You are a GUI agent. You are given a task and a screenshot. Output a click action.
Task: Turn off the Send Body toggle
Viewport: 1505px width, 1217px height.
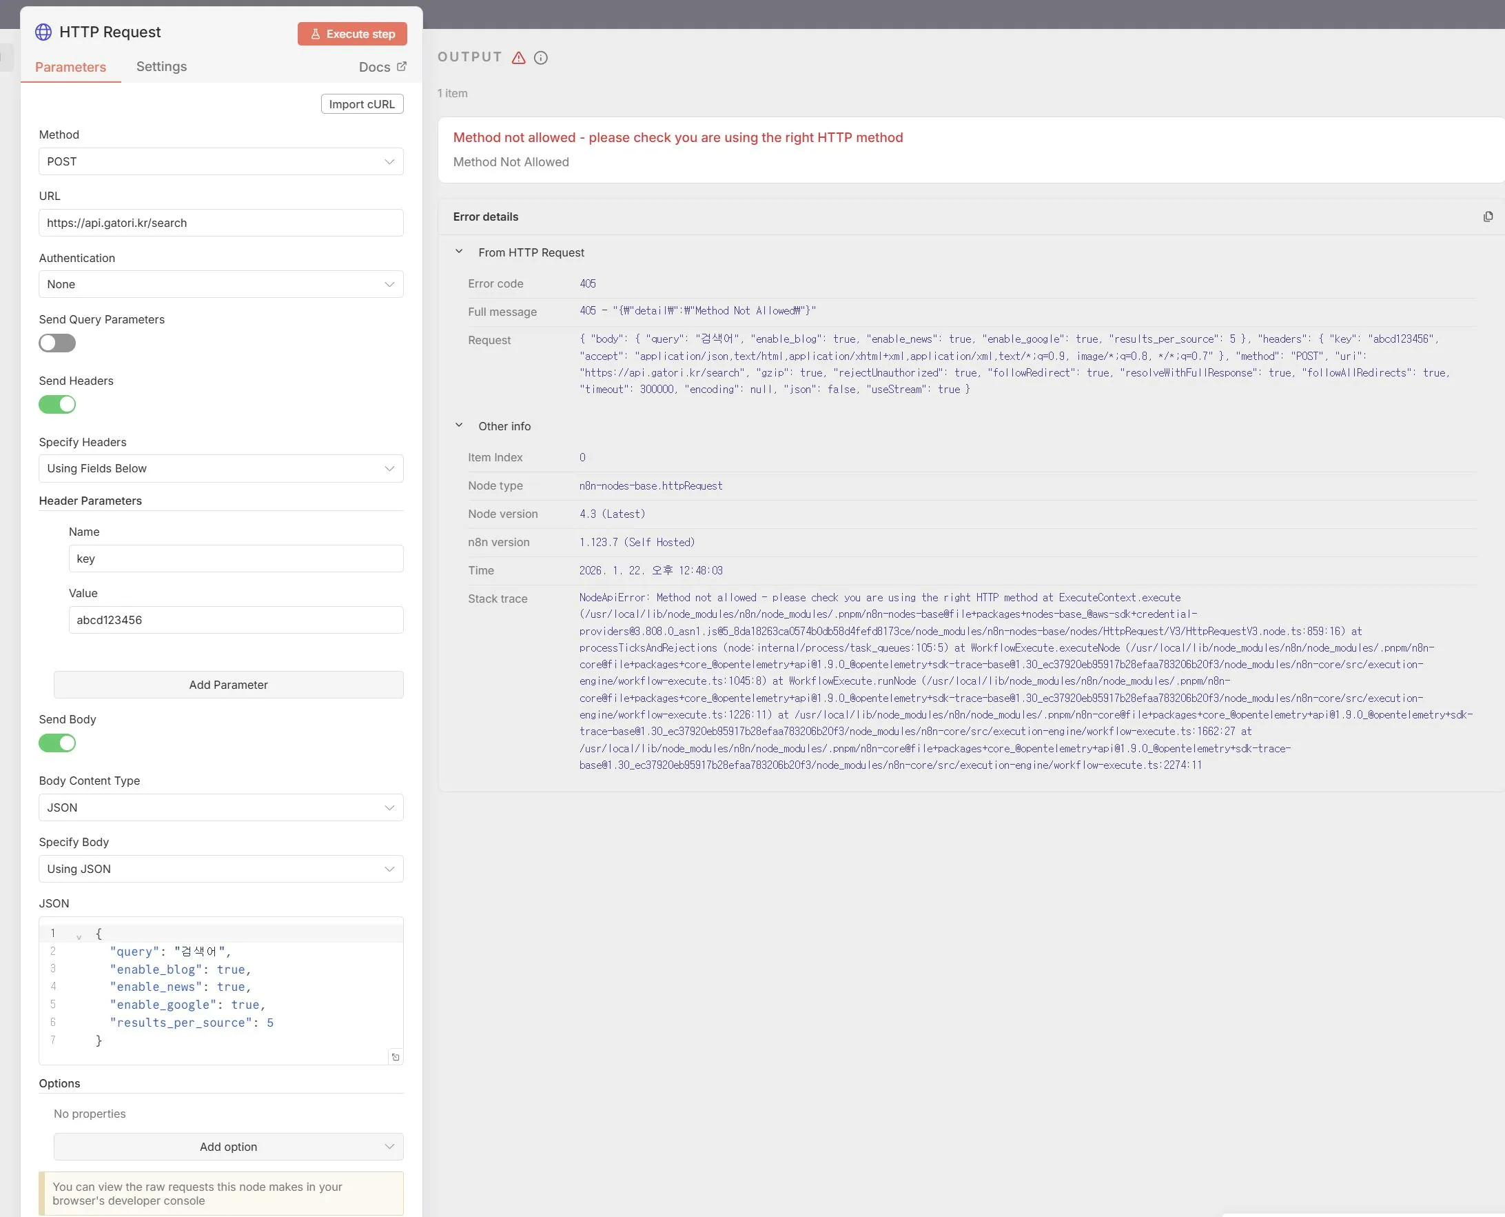57,743
